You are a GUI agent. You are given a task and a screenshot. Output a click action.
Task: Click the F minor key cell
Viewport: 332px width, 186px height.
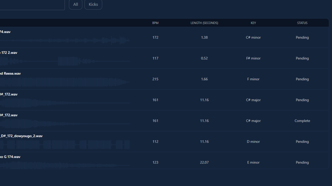click(x=253, y=79)
